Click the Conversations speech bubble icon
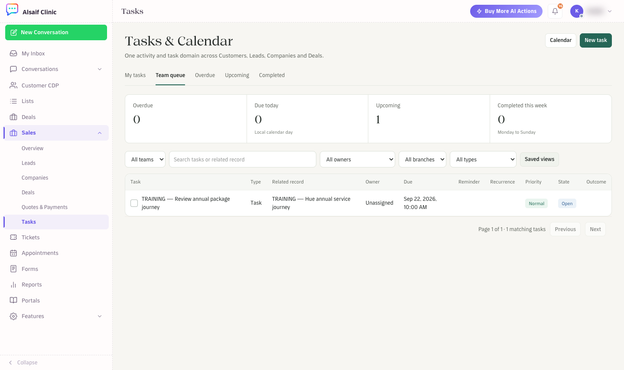This screenshot has height=370, width=624. (13, 69)
